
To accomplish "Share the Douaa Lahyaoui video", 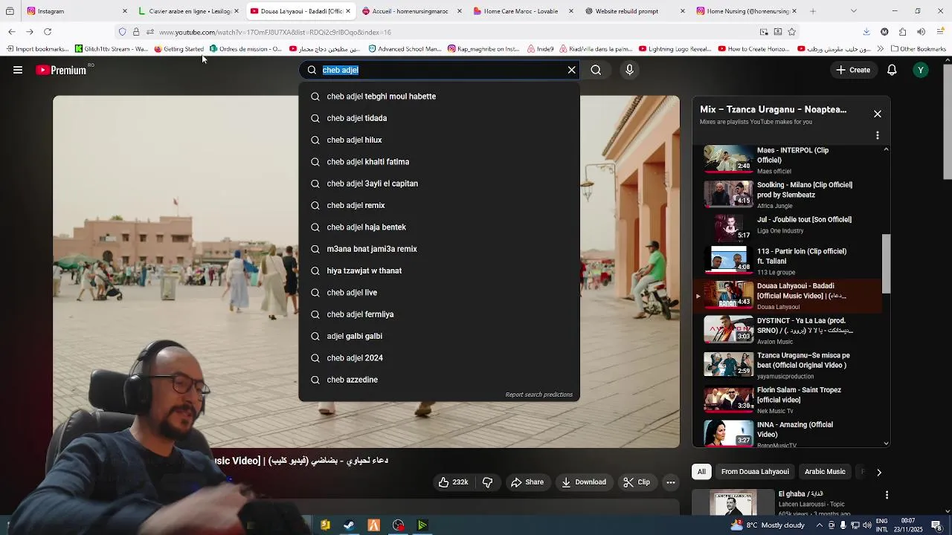I will (527, 482).
